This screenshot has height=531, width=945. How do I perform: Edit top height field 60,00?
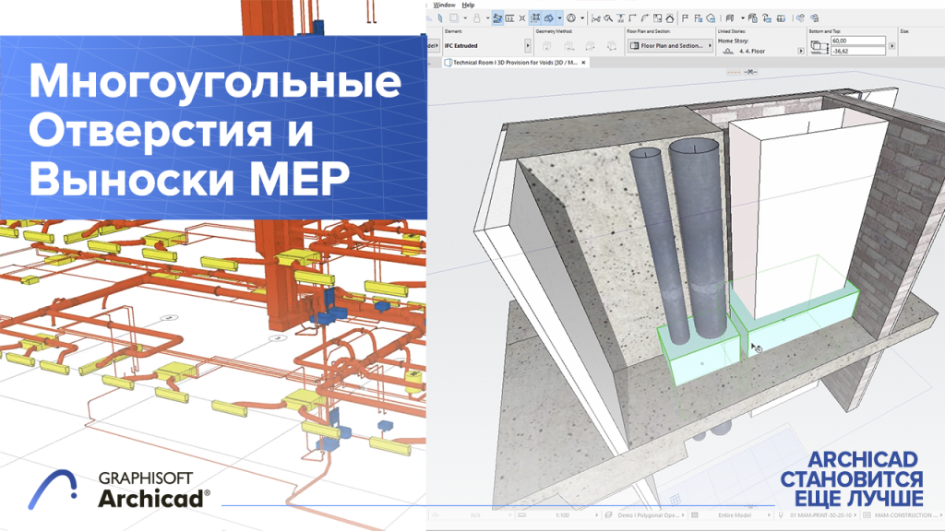click(857, 41)
